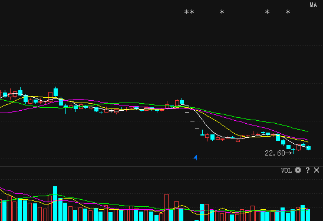Click the VOL indicator name label

[x=286, y=170]
